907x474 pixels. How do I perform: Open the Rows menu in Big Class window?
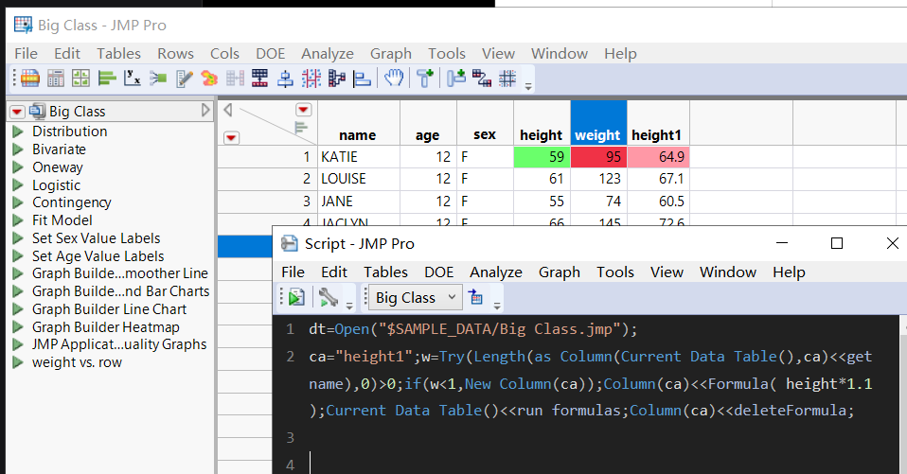[x=175, y=54]
